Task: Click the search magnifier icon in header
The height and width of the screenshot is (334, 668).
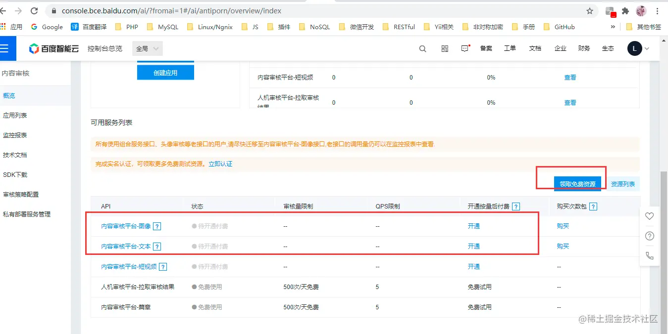Action: pos(422,48)
